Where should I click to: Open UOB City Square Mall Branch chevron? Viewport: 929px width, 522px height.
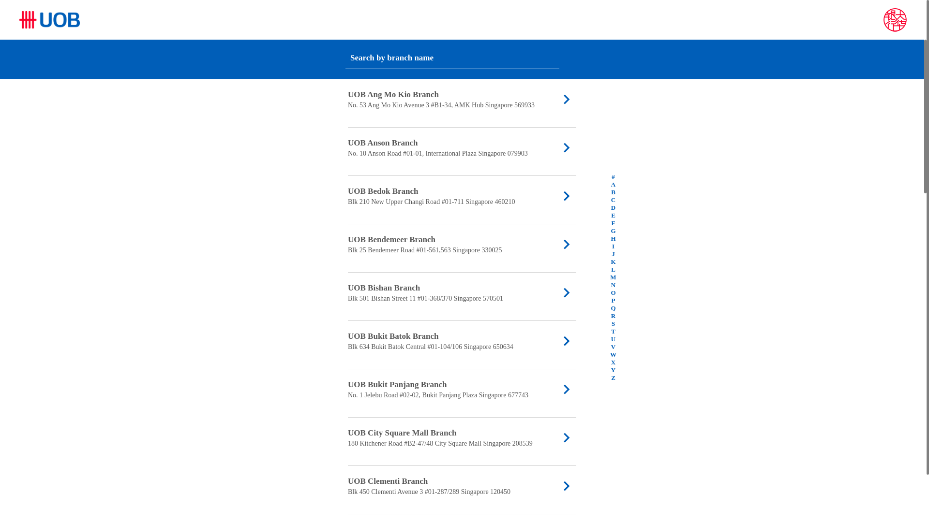[567, 438]
